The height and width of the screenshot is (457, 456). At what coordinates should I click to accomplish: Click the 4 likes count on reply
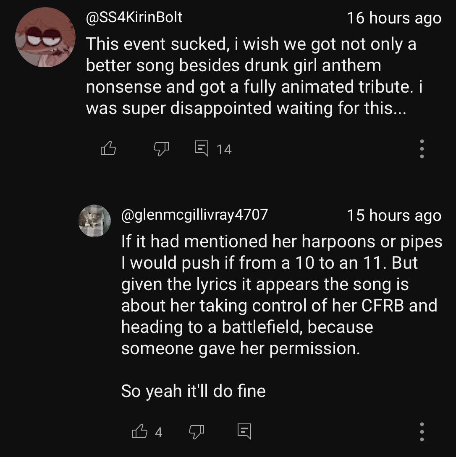(x=158, y=432)
